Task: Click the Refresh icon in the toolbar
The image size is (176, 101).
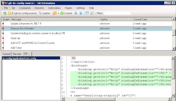Action: pyautogui.click(x=5, y=13)
